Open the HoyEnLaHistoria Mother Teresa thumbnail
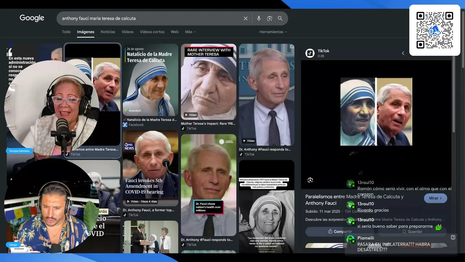This screenshot has height=262, width=465. tap(267, 207)
